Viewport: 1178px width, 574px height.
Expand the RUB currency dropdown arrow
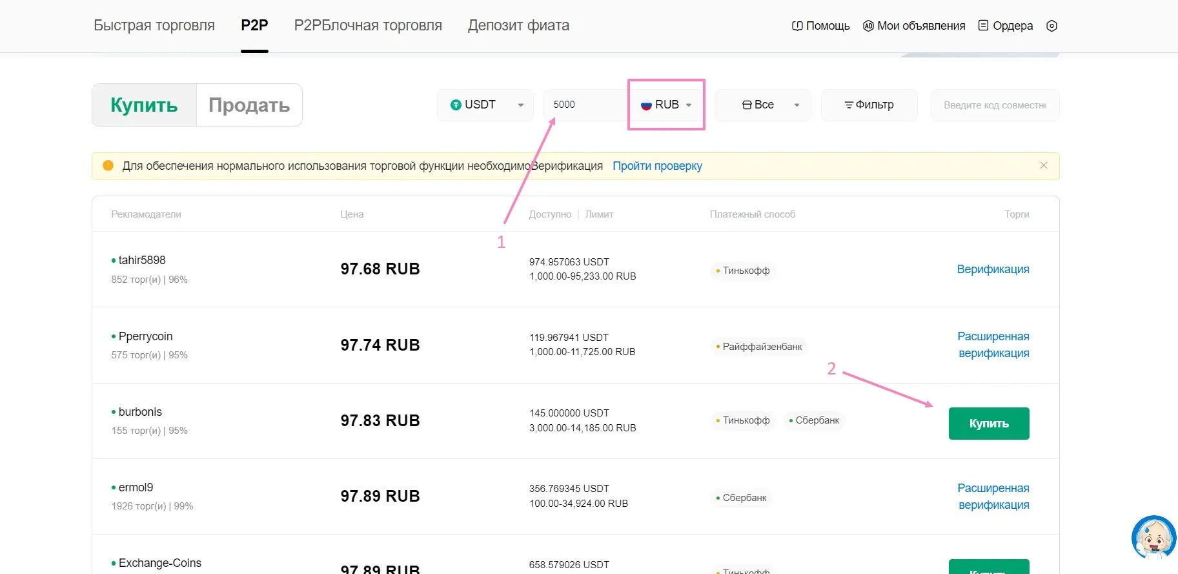click(x=689, y=105)
